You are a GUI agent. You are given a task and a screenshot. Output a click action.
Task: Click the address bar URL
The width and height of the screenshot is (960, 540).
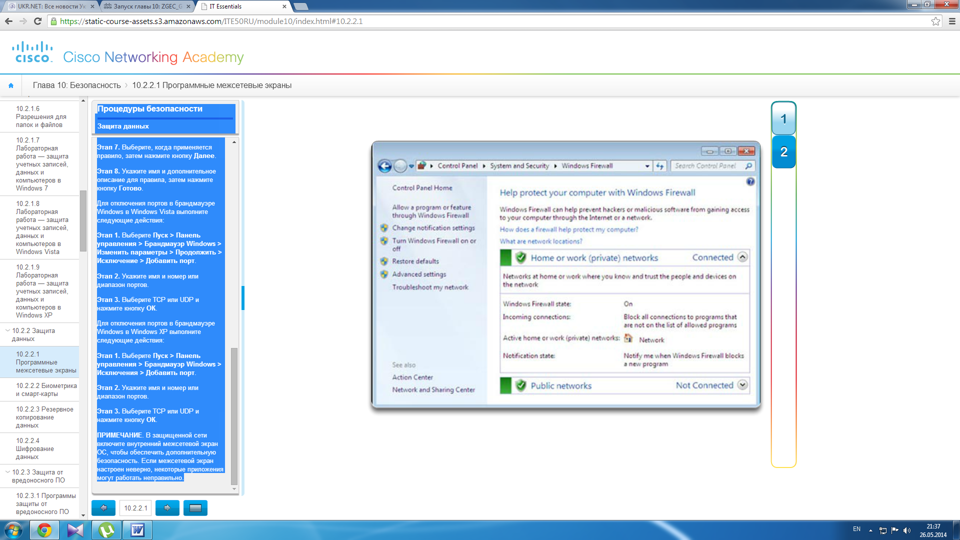(x=211, y=21)
